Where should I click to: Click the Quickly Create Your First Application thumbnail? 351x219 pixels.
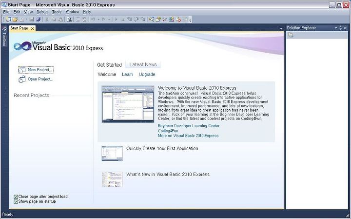[112, 153]
